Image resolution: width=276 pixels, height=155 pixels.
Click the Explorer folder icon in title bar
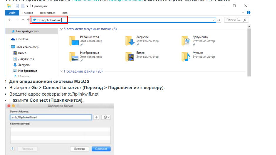point(9,6)
